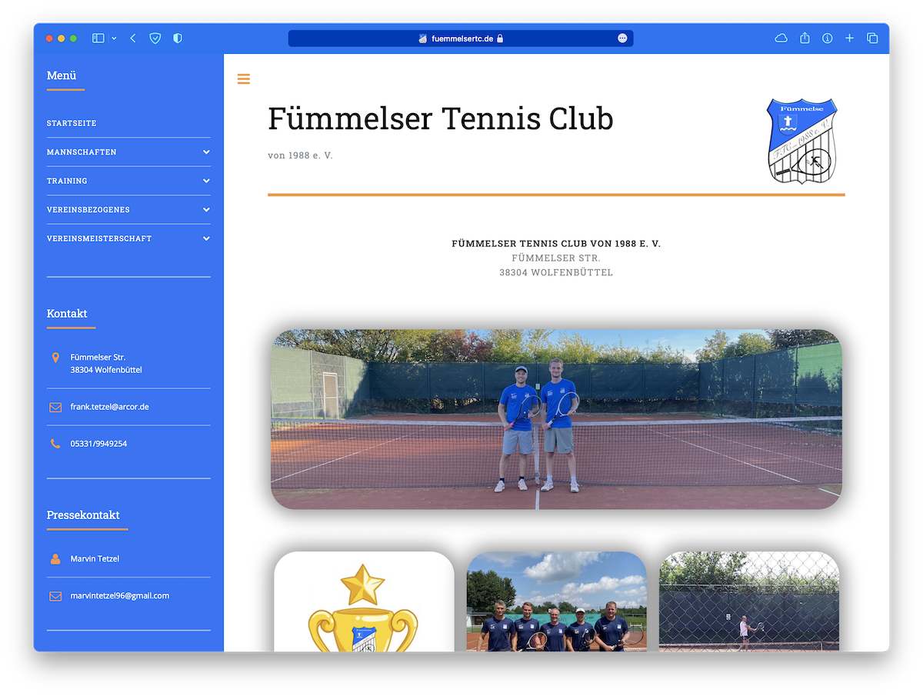Go back to the previous page
The image size is (923, 696).
click(x=133, y=38)
